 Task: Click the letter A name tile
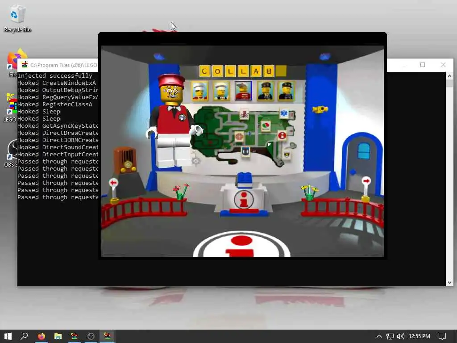(x=256, y=71)
